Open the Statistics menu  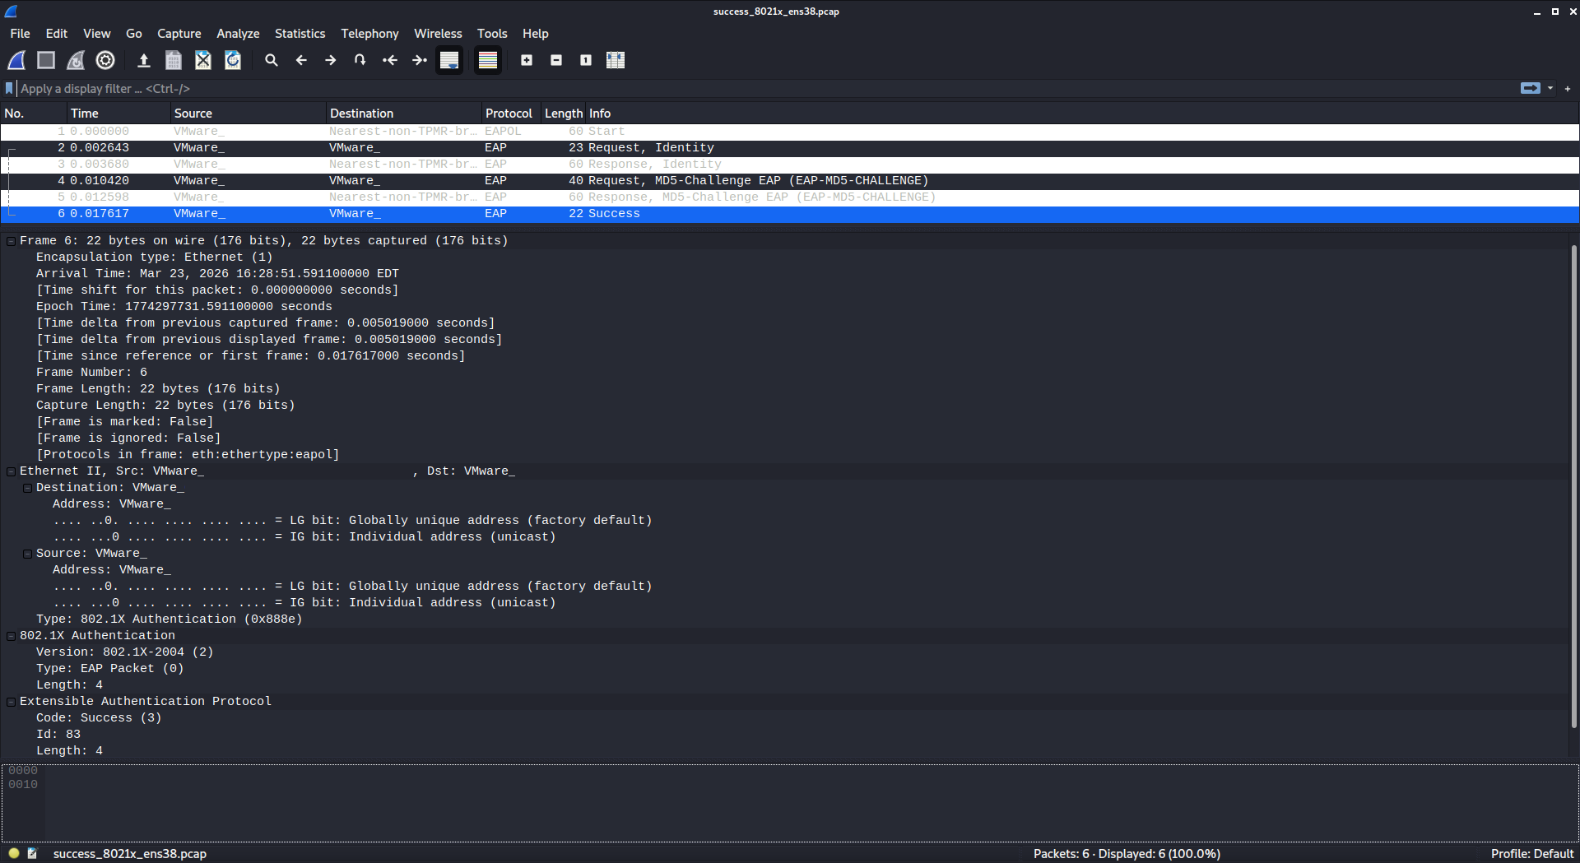300,34
